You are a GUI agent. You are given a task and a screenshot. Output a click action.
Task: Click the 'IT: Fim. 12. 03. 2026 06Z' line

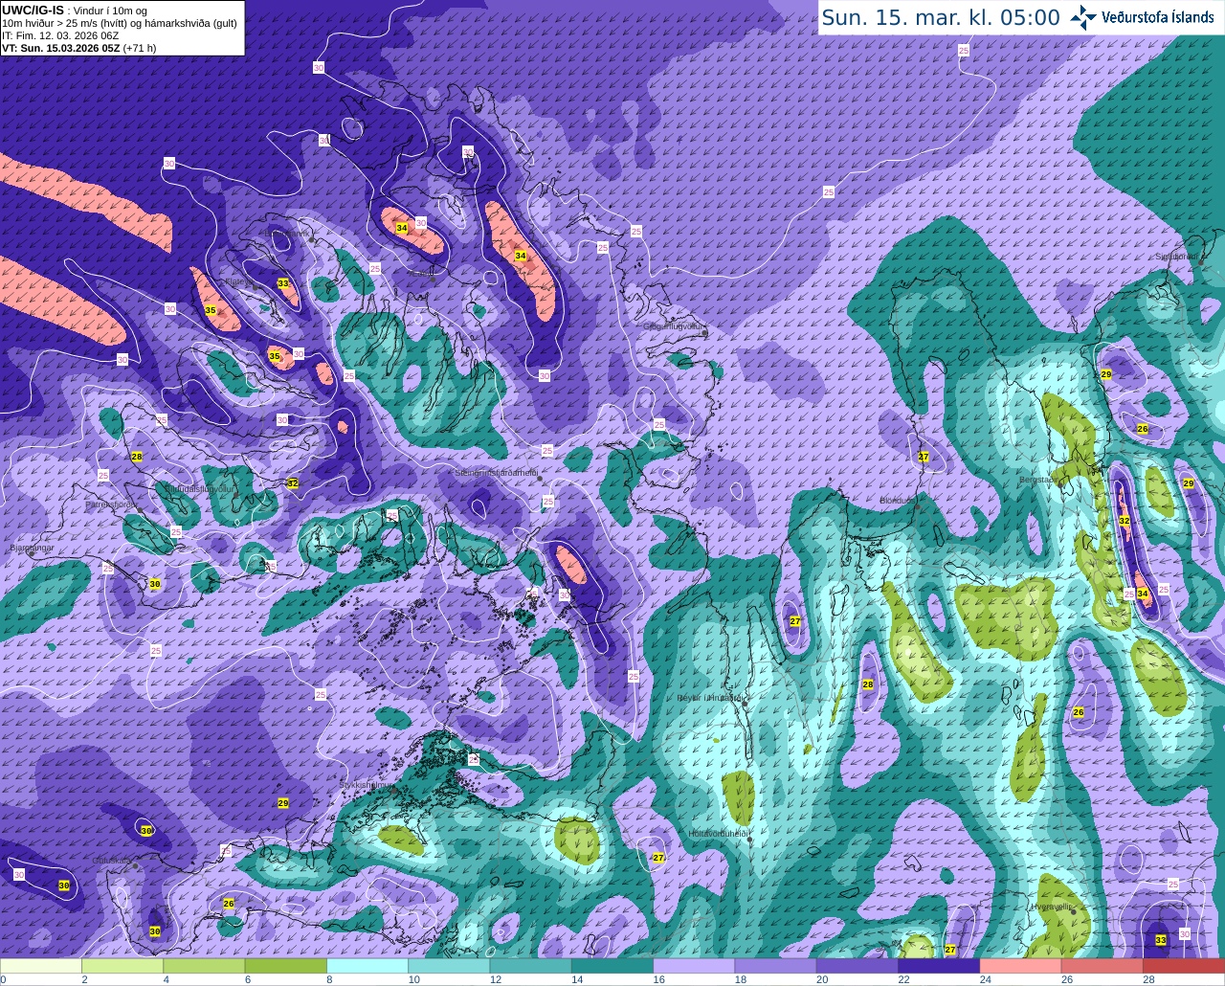tap(59, 35)
